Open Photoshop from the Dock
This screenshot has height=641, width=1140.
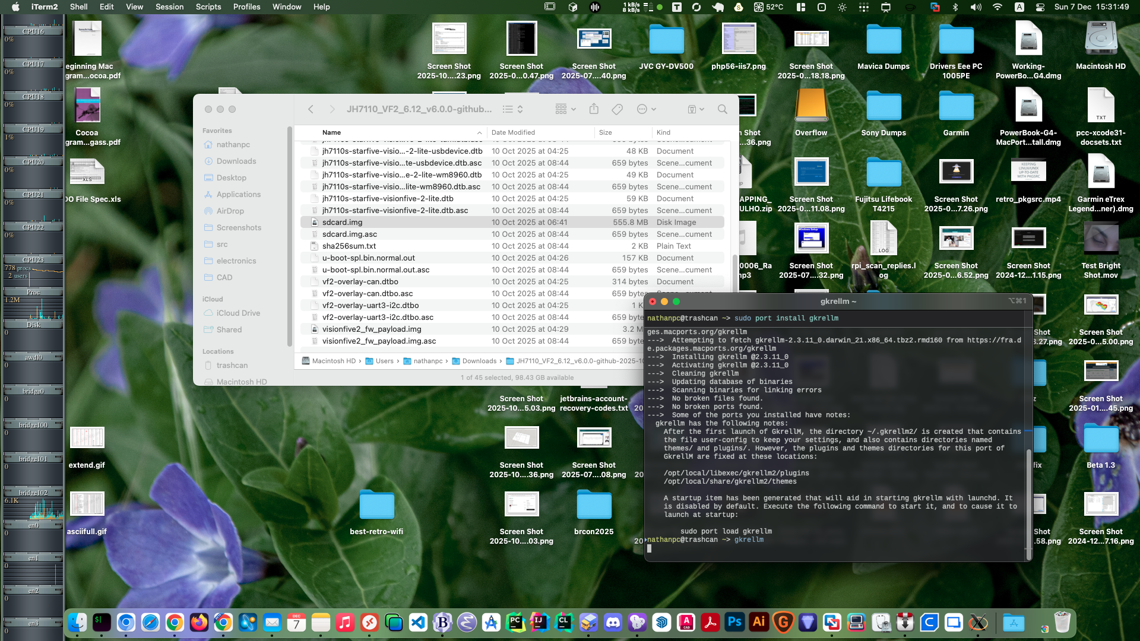click(x=734, y=623)
